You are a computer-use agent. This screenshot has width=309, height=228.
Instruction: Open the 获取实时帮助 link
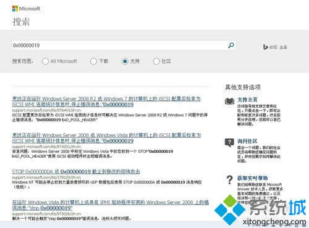[252, 178]
